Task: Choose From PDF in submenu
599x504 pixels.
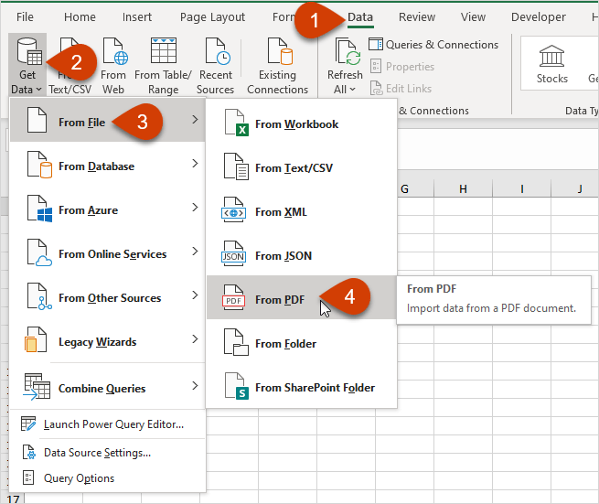Action: (x=280, y=299)
